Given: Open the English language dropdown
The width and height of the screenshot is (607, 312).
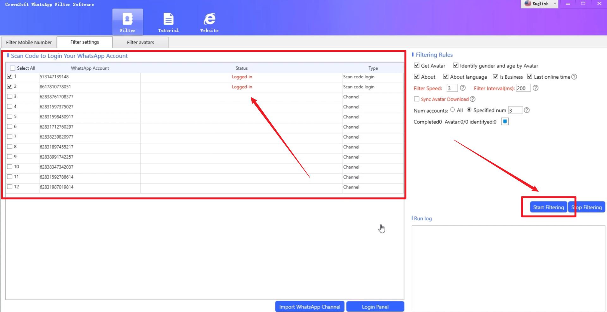Looking at the screenshot, I should 540,4.
